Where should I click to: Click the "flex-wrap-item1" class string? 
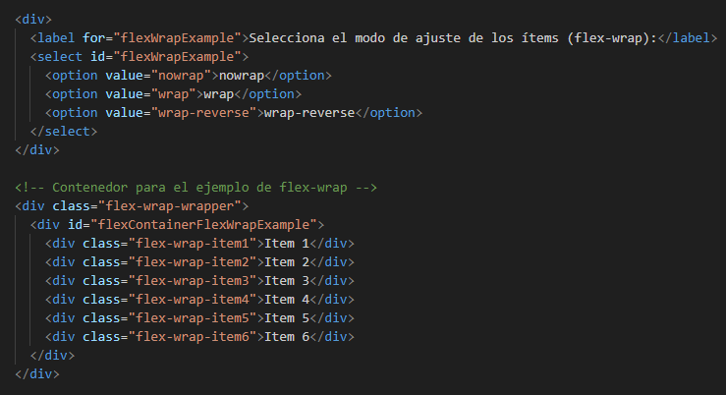click(x=192, y=244)
